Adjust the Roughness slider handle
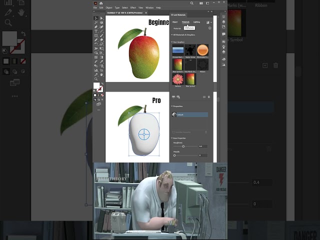Image resolution: width=320 pixels, height=240 pixels. (183, 146)
